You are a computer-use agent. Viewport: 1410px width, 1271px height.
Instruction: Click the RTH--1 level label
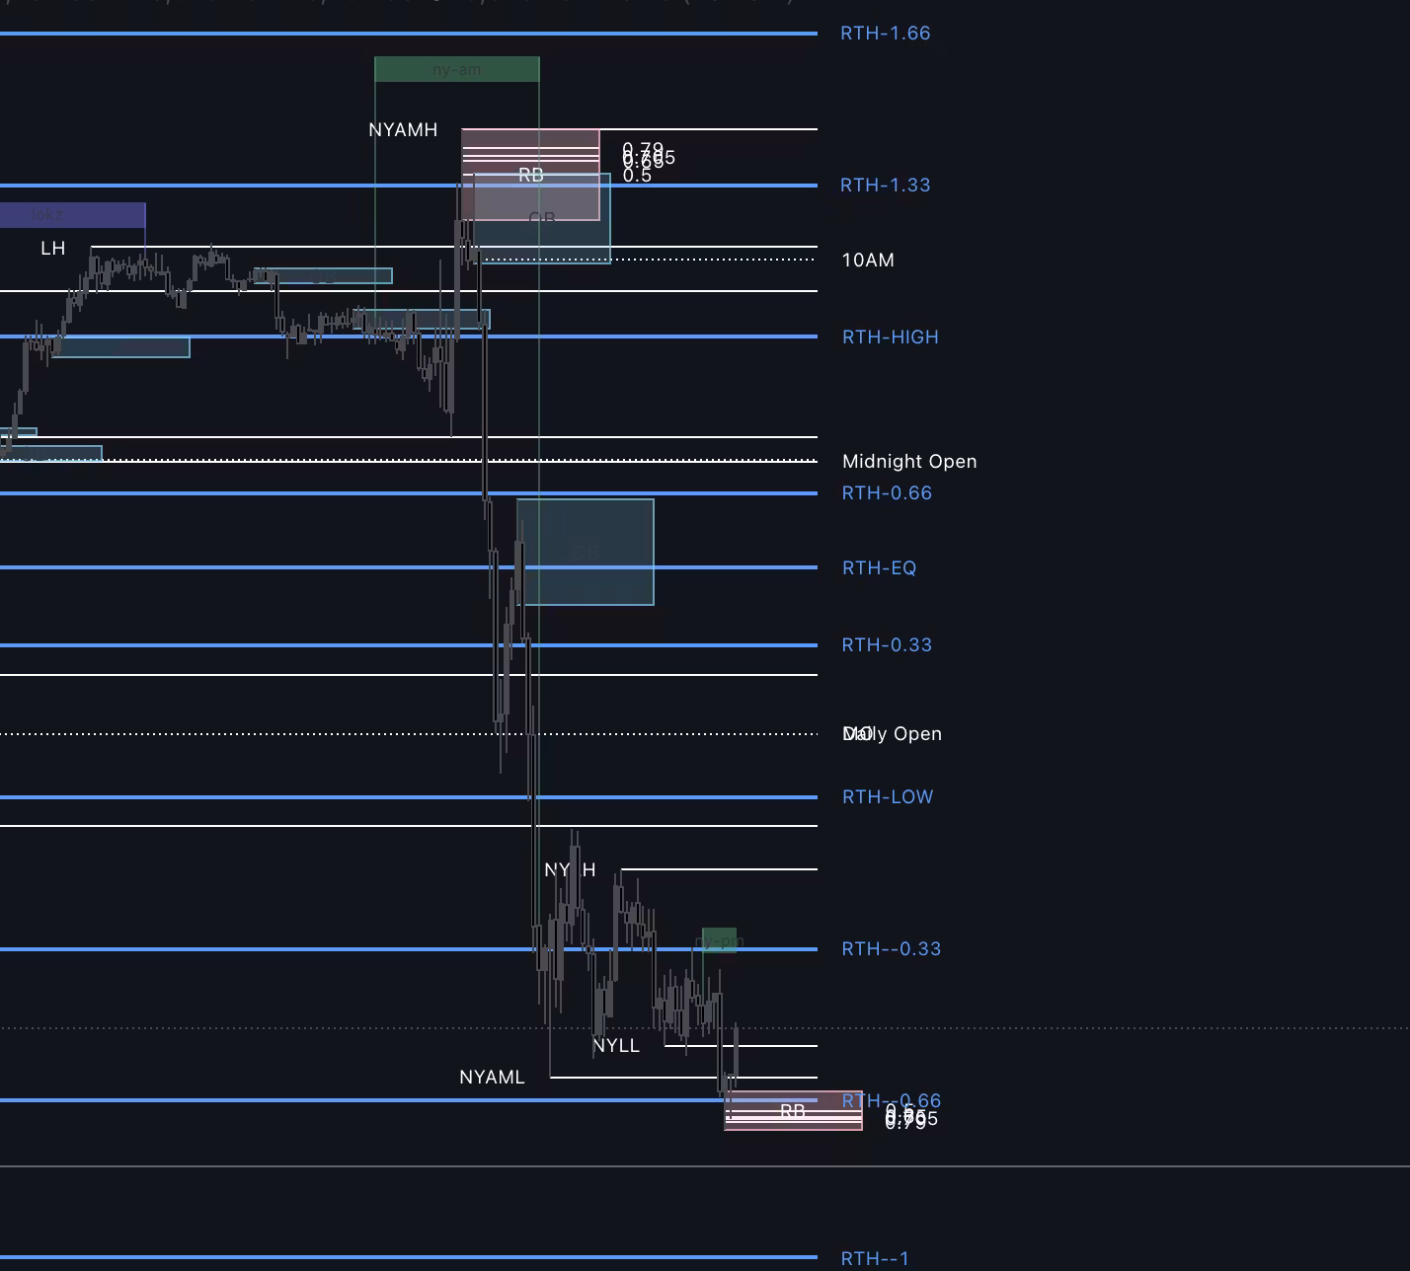(x=874, y=1258)
